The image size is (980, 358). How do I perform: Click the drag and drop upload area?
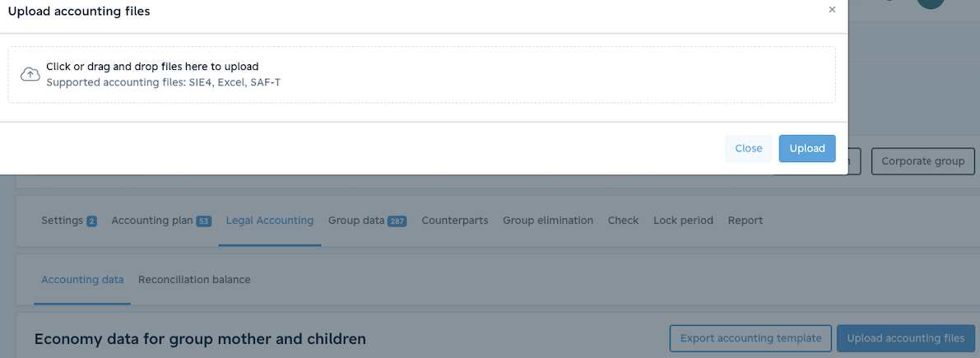(x=422, y=74)
